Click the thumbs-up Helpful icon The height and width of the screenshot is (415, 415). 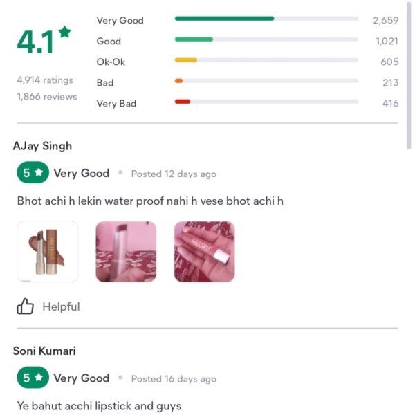(x=25, y=306)
